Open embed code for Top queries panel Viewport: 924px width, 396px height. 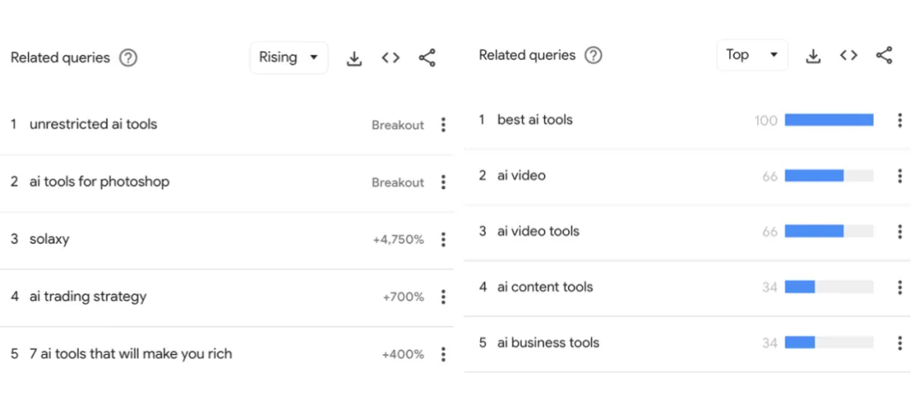(x=849, y=56)
